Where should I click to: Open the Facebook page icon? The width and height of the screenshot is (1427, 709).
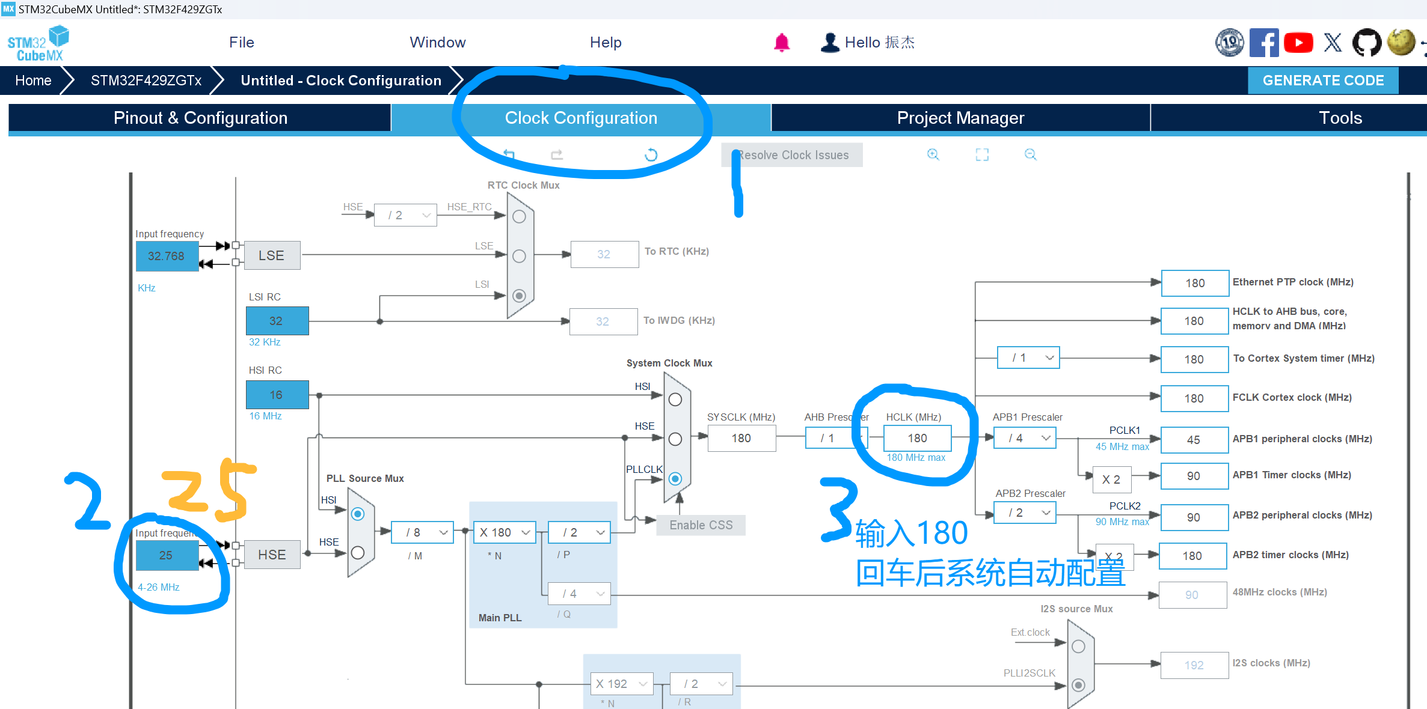(1264, 43)
